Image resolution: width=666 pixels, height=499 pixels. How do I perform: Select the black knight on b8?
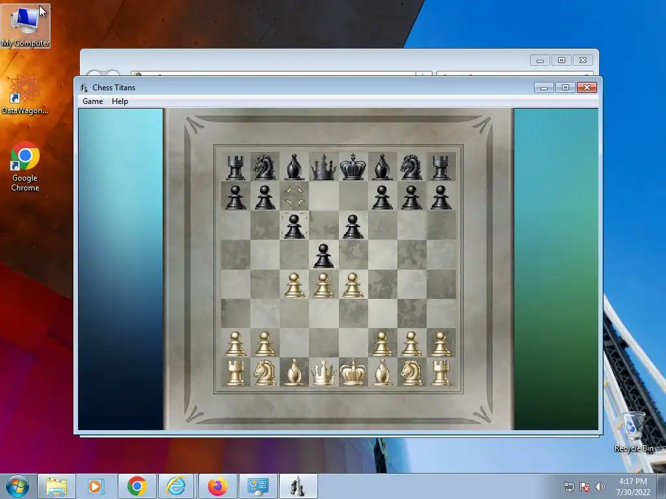coord(265,167)
